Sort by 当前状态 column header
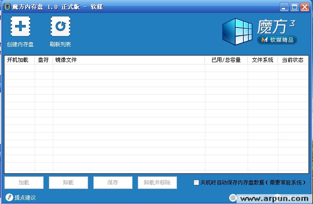 [x=293, y=60]
